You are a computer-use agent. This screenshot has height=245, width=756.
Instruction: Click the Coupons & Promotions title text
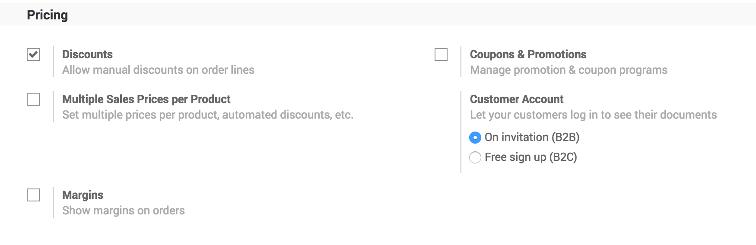[528, 54]
